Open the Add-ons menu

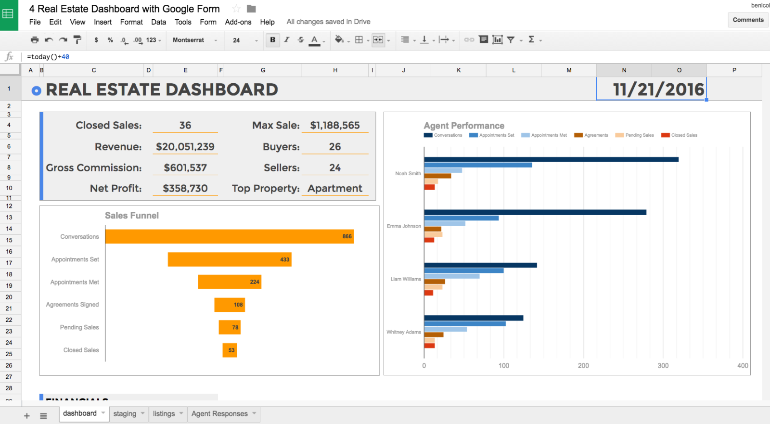(x=238, y=22)
